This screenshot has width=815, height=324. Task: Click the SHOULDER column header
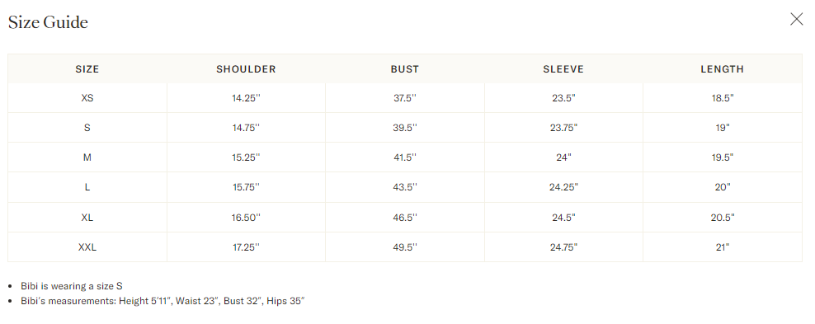coord(246,69)
